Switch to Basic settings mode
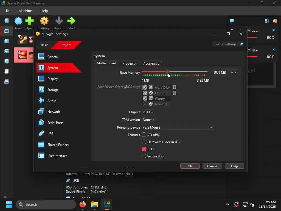 (x=44, y=45)
